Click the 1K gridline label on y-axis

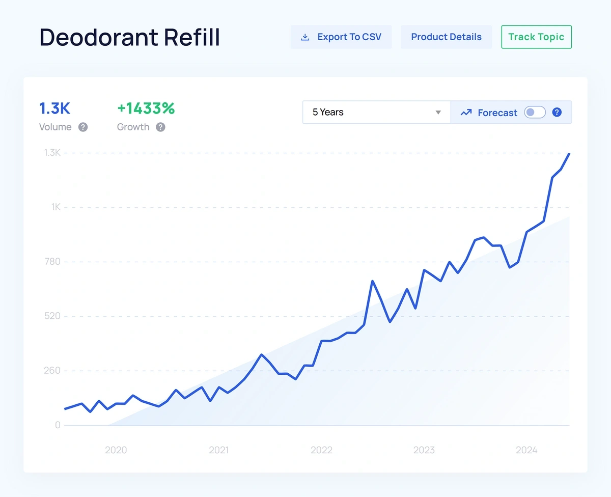coord(55,207)
